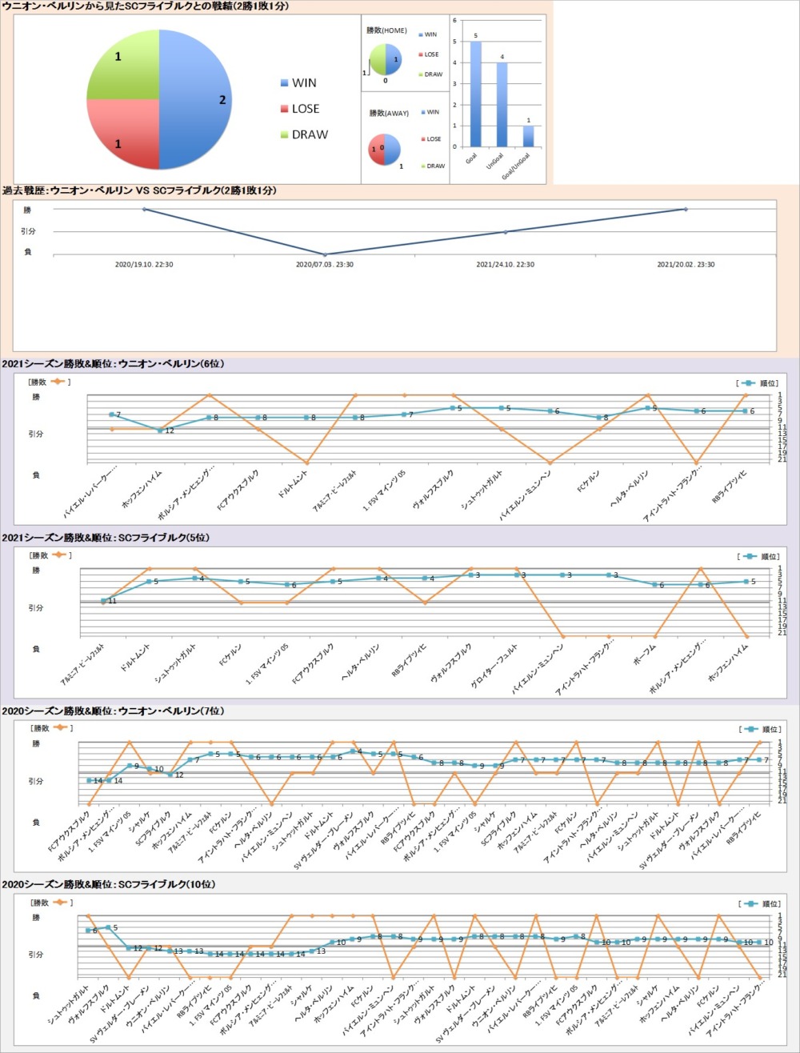Viewport: 800px width, 1053px height.
Task: Select the 2021/24.10. 22:30 draw data point
Action: pos(505,232)
